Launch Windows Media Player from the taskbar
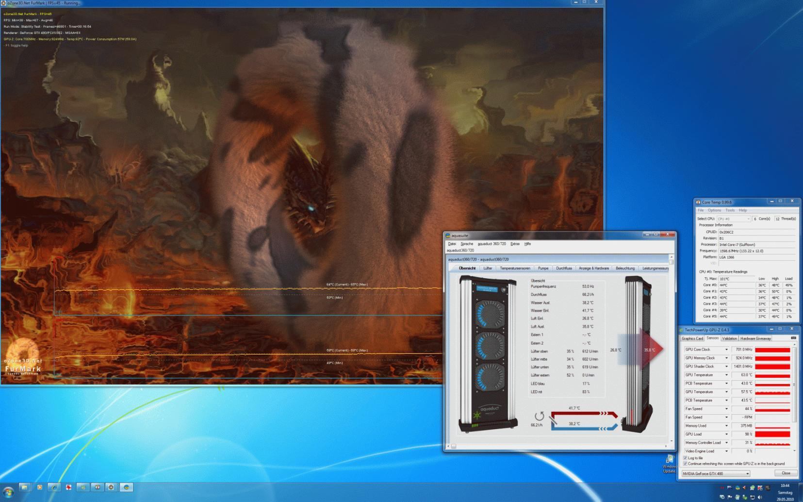Screen dimensions: 803x502 40,487
